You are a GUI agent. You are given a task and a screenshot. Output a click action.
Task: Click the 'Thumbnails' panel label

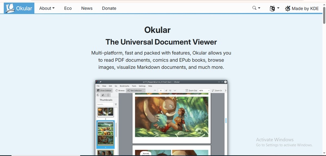click(x=106, y=100)
